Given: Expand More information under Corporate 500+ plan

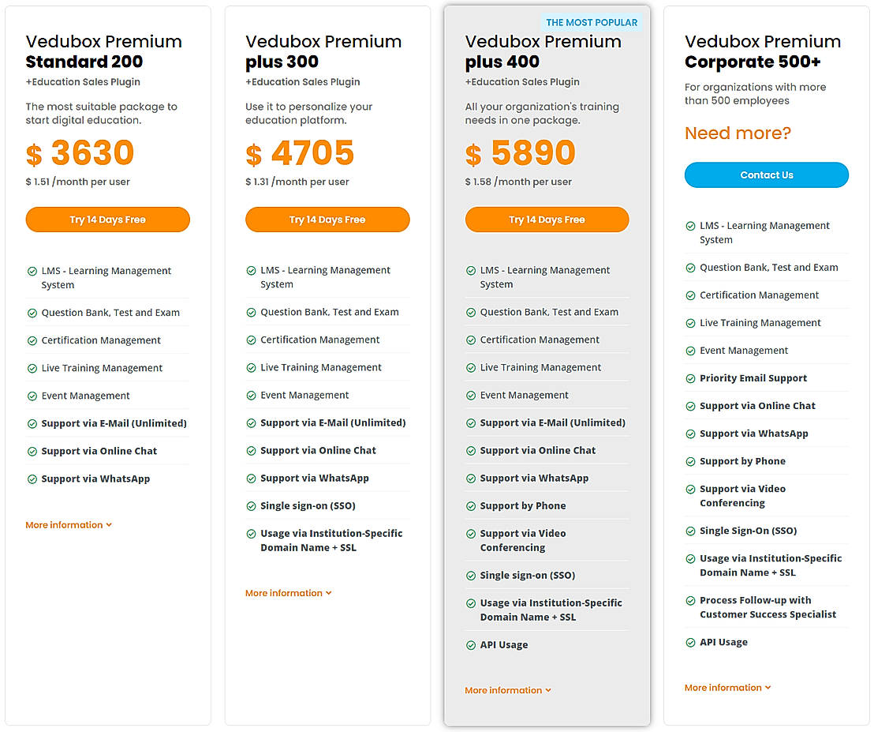Looking at the screenshot, I should coord(727,688).
